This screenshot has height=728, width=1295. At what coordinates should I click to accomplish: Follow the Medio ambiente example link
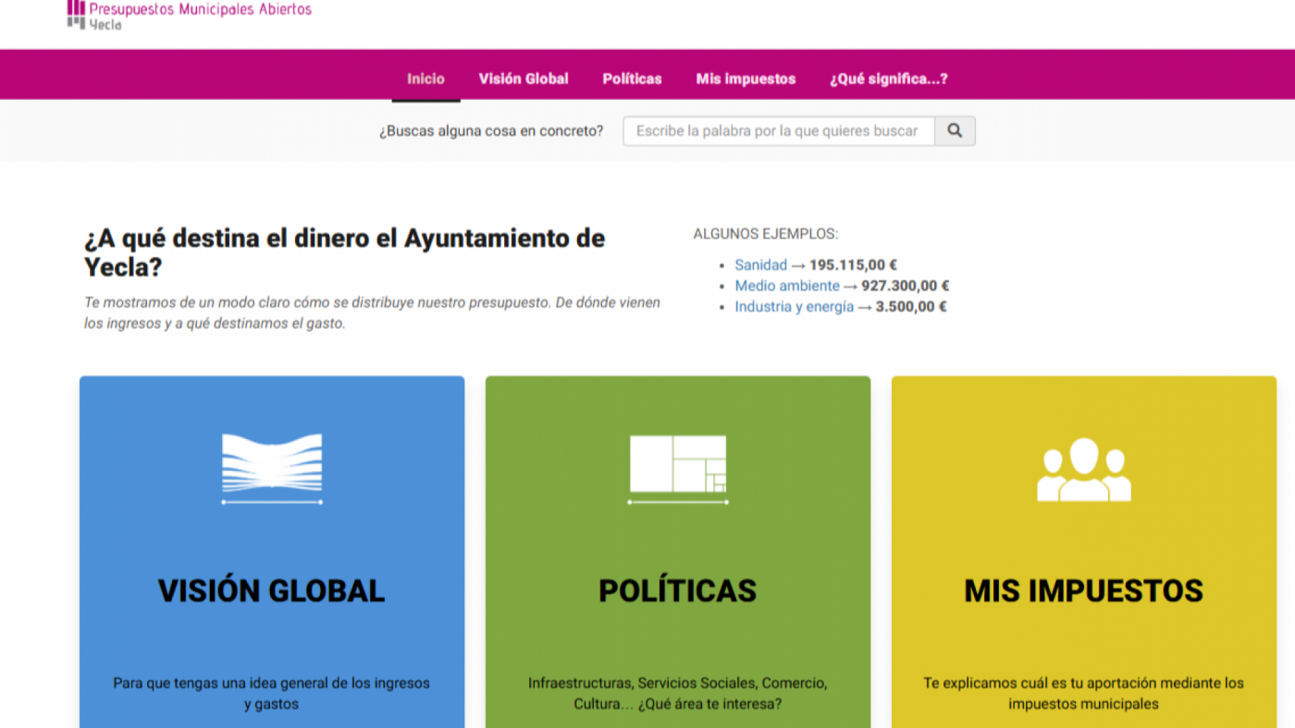[x=787, y=285]
